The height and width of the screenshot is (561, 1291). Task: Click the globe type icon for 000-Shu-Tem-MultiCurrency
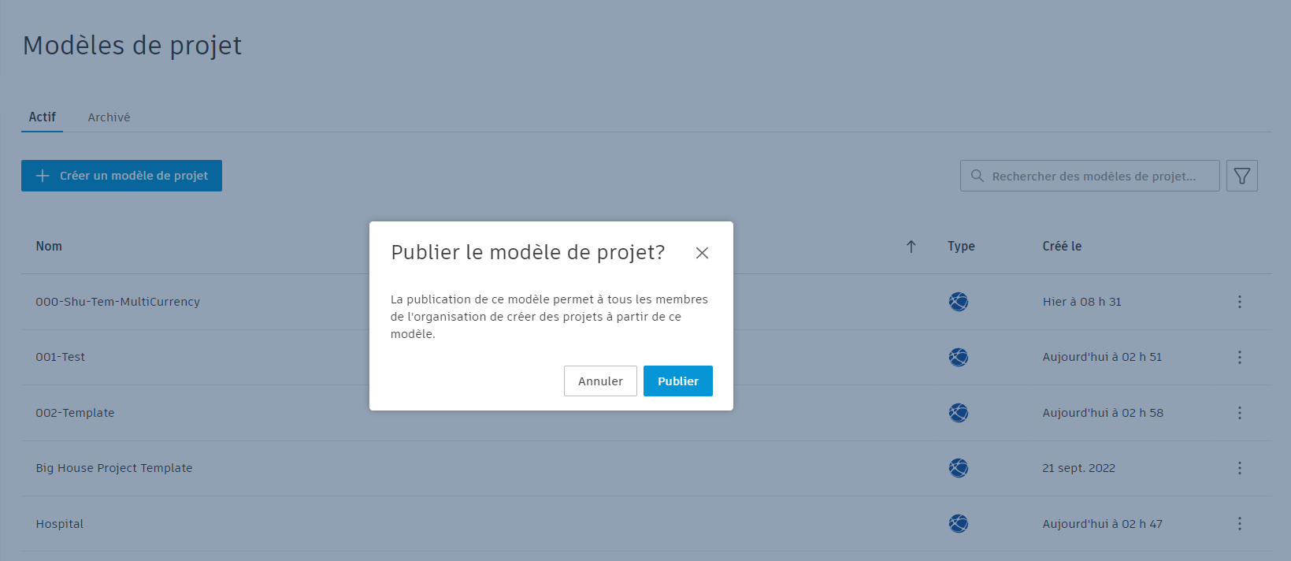[959, 302]
